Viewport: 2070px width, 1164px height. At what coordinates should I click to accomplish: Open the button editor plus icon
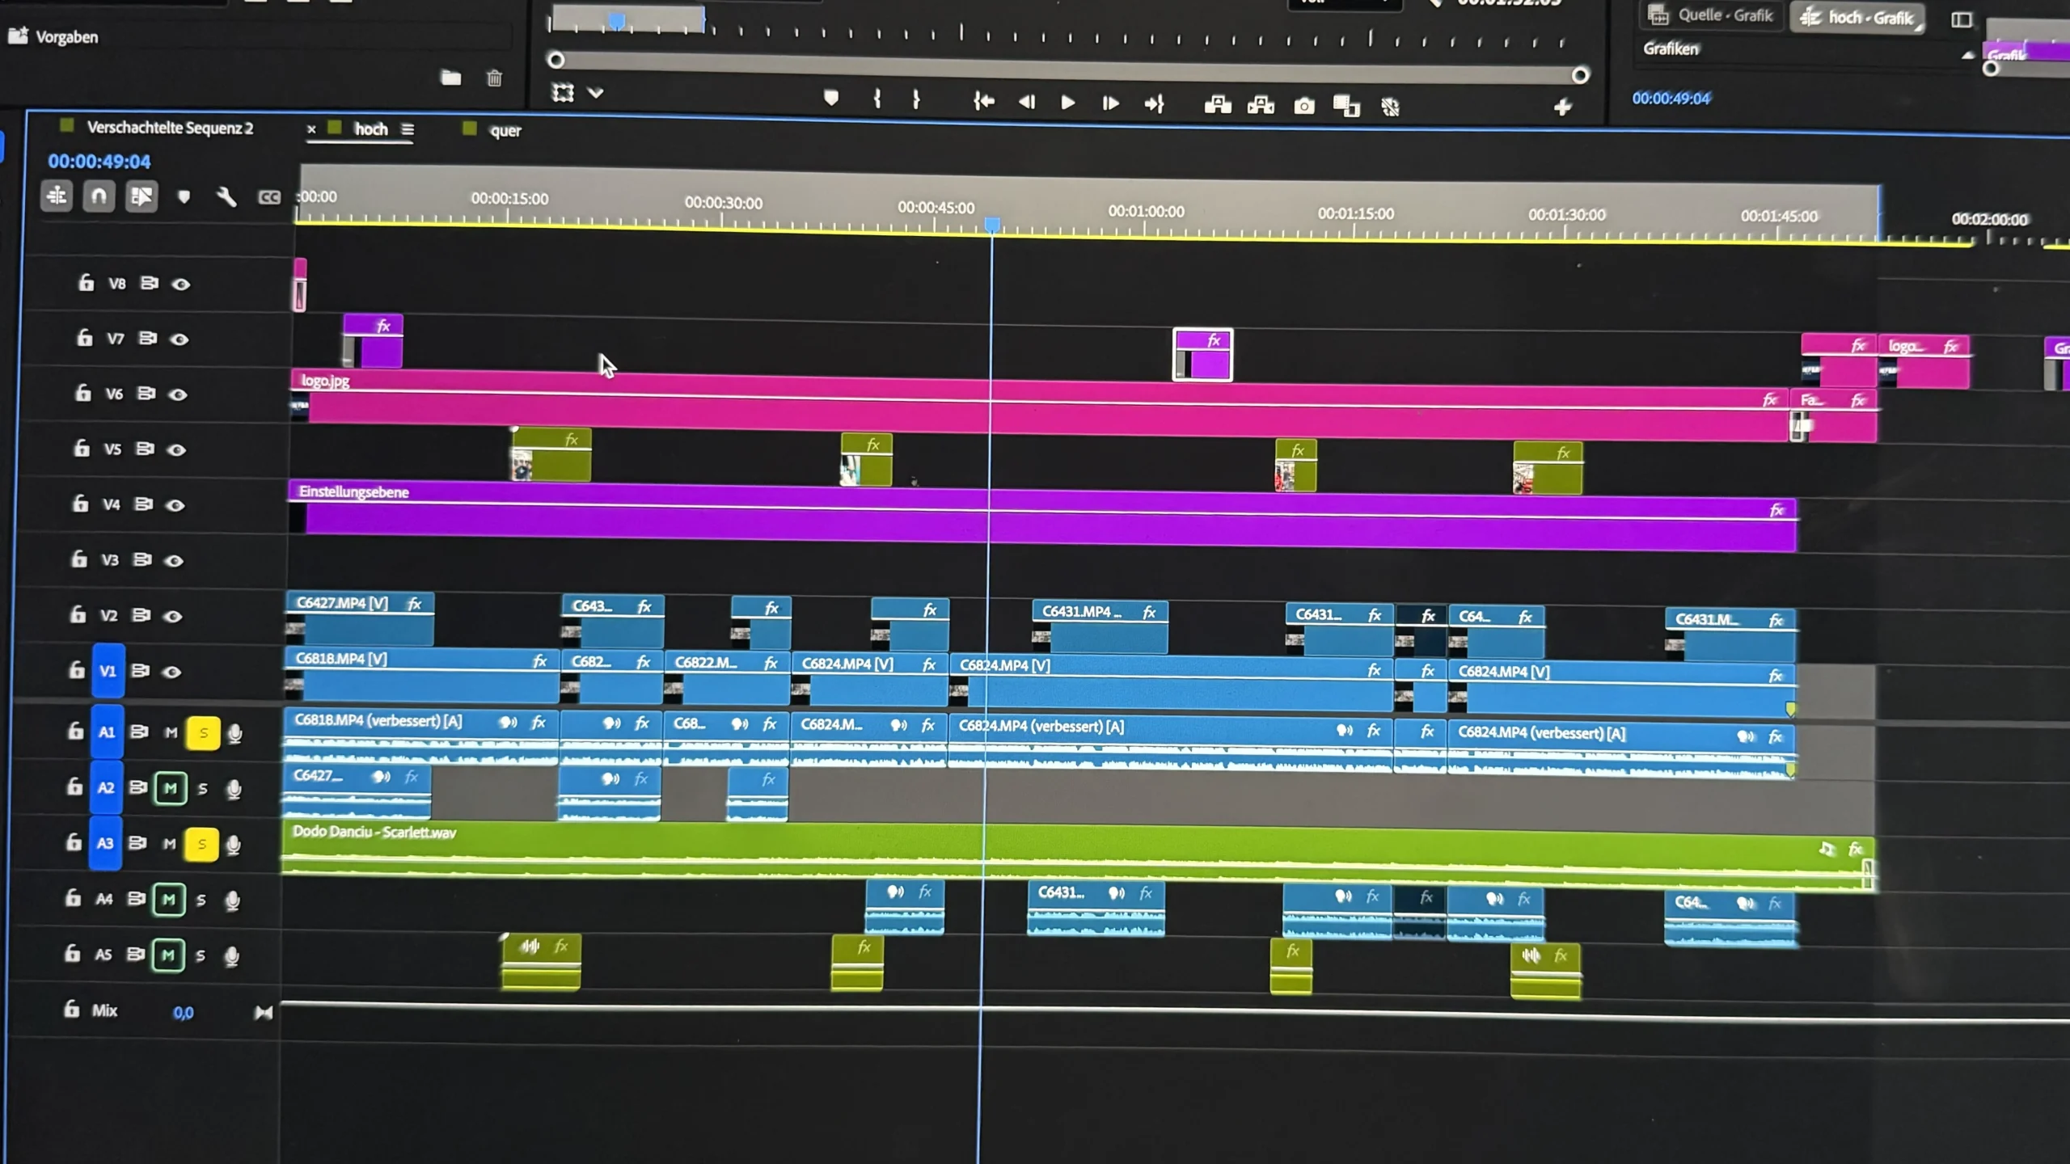(x=1562, y=107)
